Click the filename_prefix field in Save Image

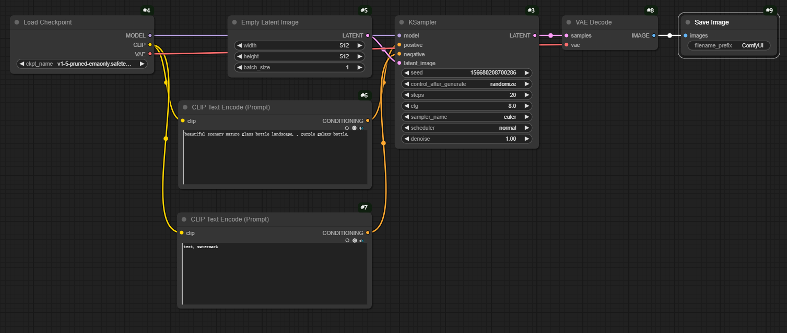coord(729,45)
